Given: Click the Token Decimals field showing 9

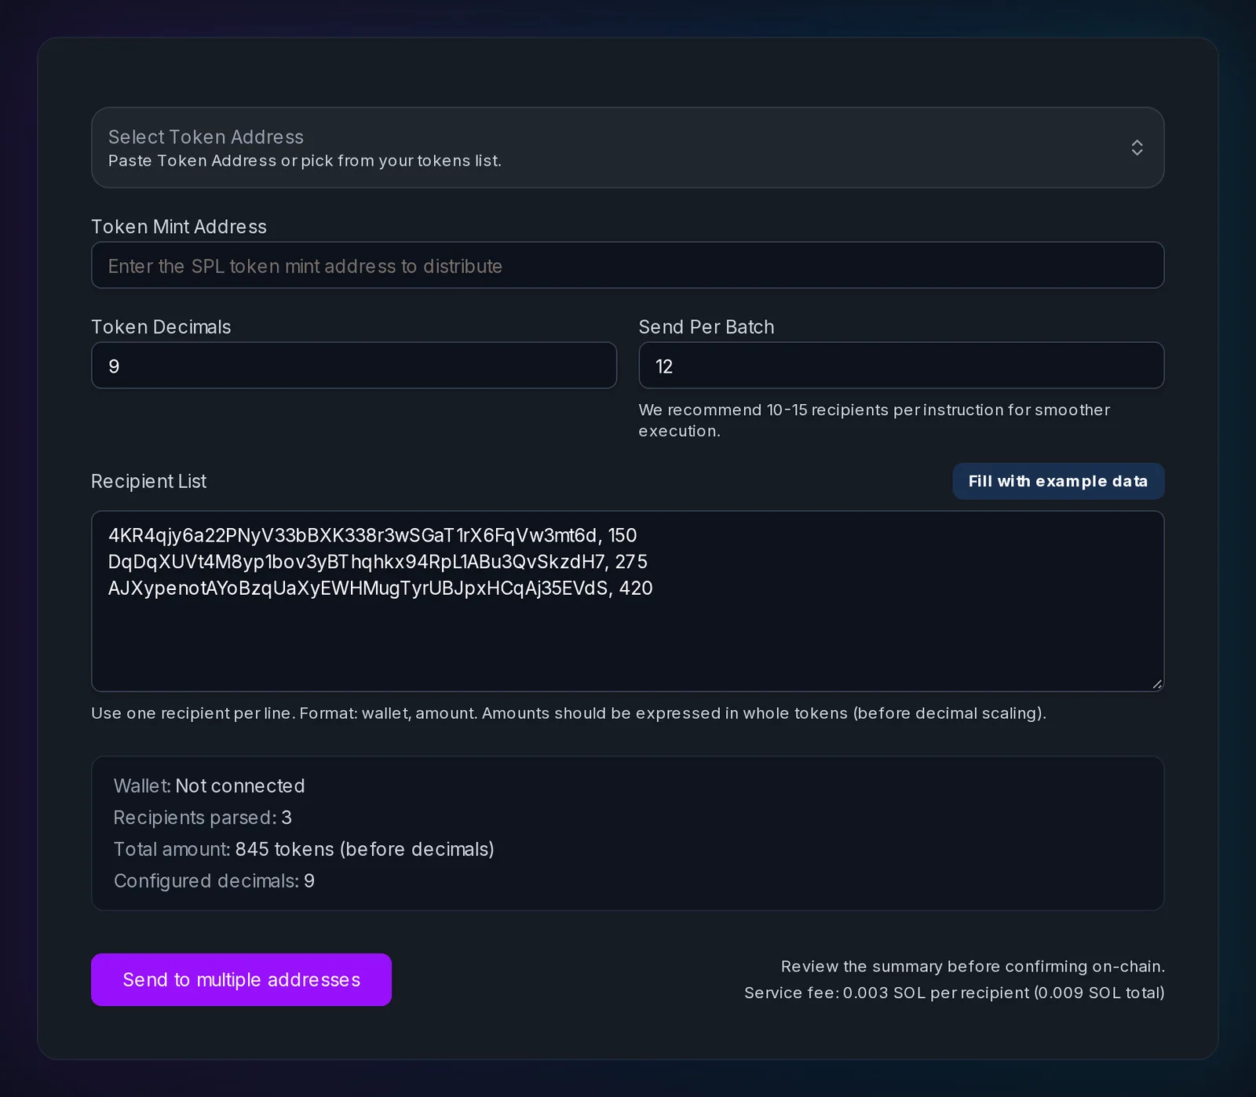Looking at the screenshot, I should point(354,366).
